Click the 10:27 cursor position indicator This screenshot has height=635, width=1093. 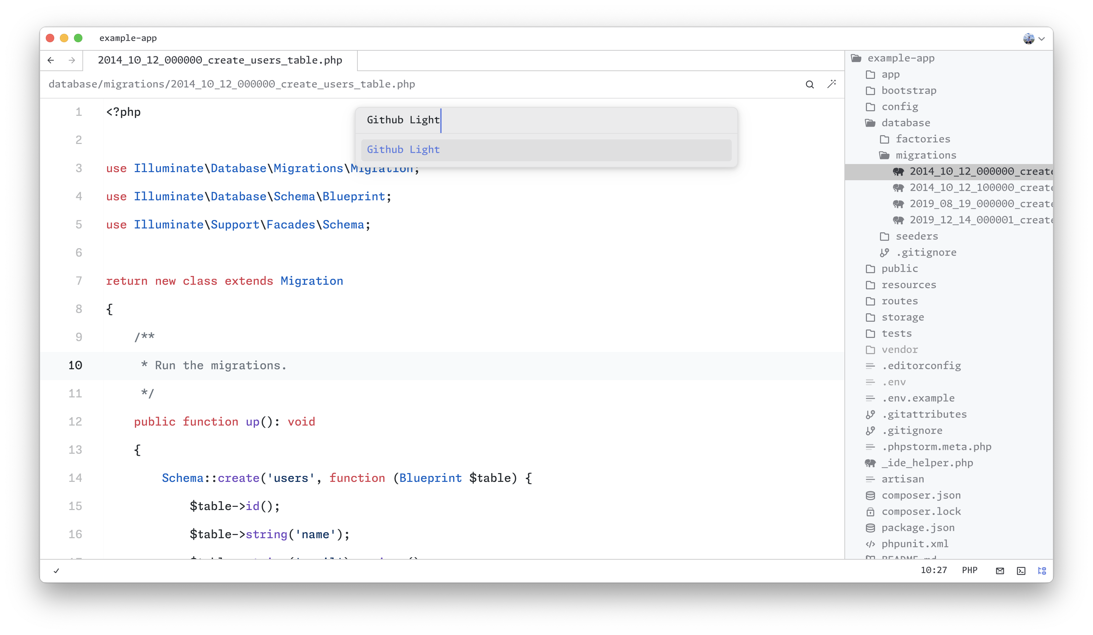pos(933,571)
